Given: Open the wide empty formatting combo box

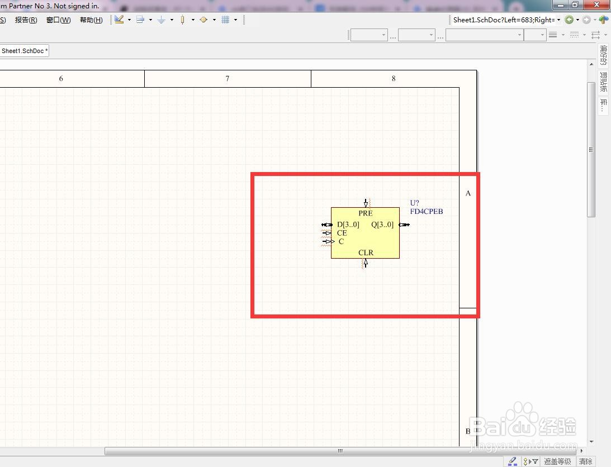Looking at the screenshot, I should point(484,35).
